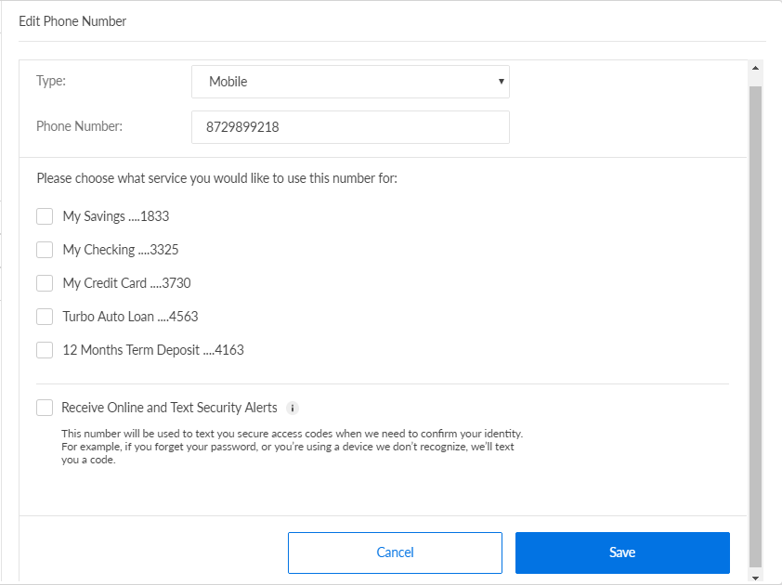
Task: Click the 'Phone Number:' field label
Action: tap(79, 126)
